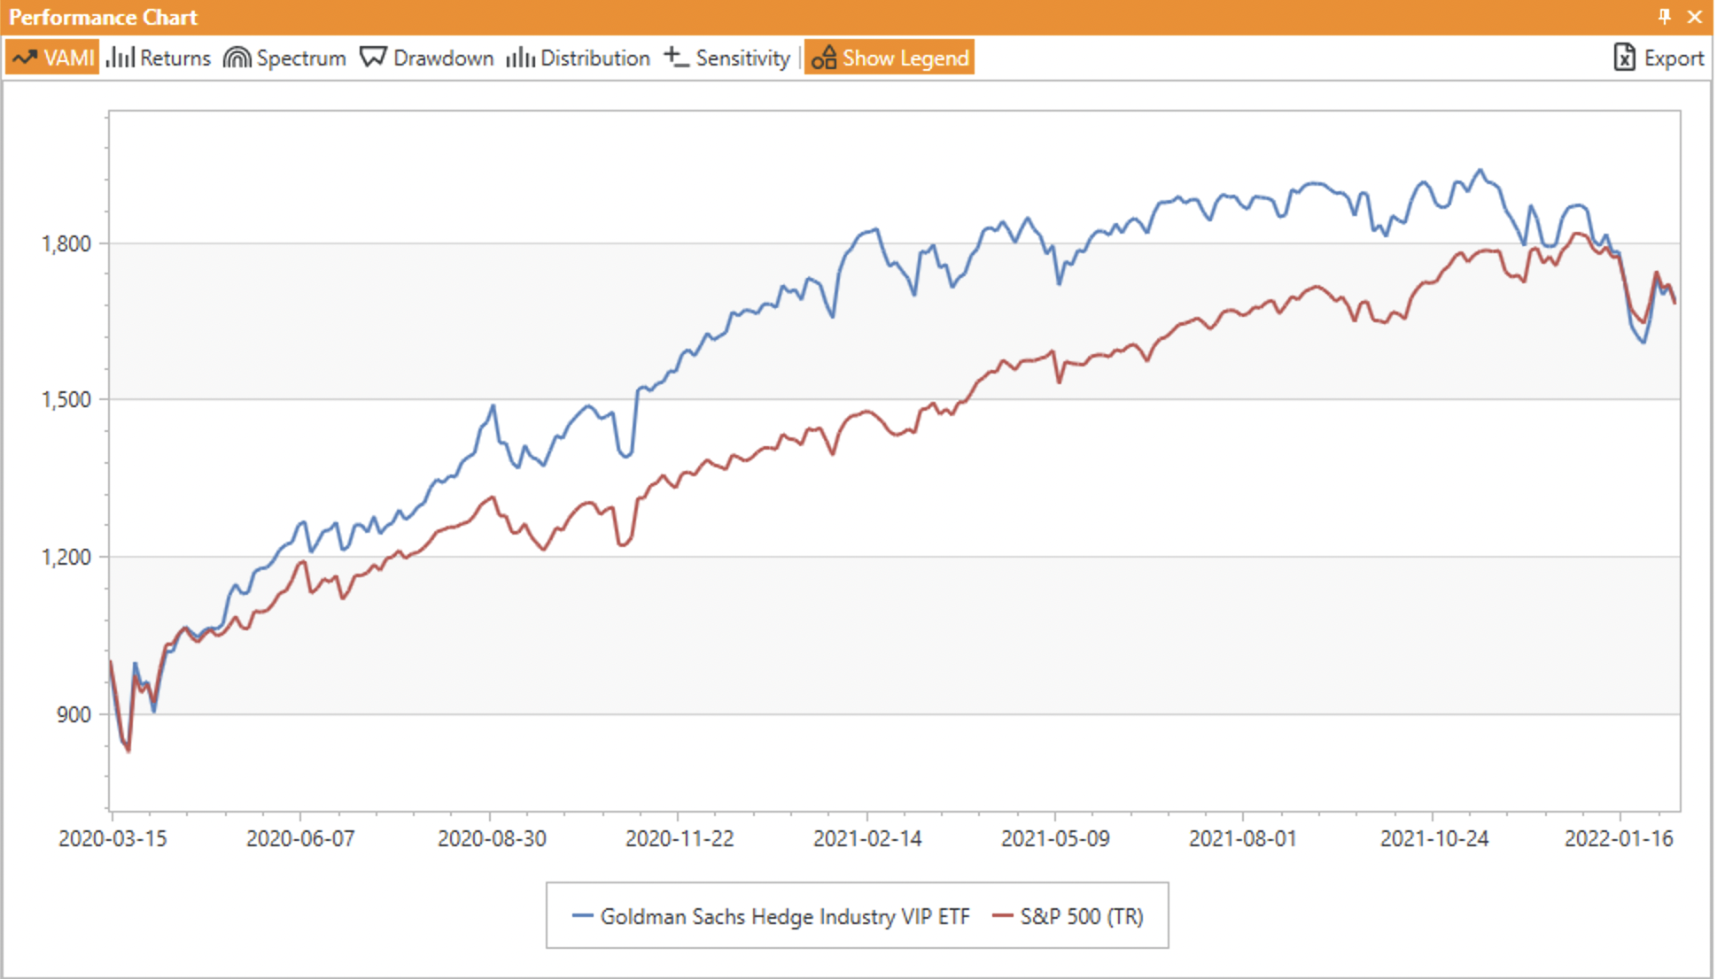Click the red S&P 500 legend swatch
1717x979 pixels.
point(1002,916)
